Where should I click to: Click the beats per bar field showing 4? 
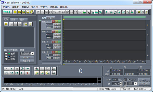pyautogui.click(x=125, y=80)
